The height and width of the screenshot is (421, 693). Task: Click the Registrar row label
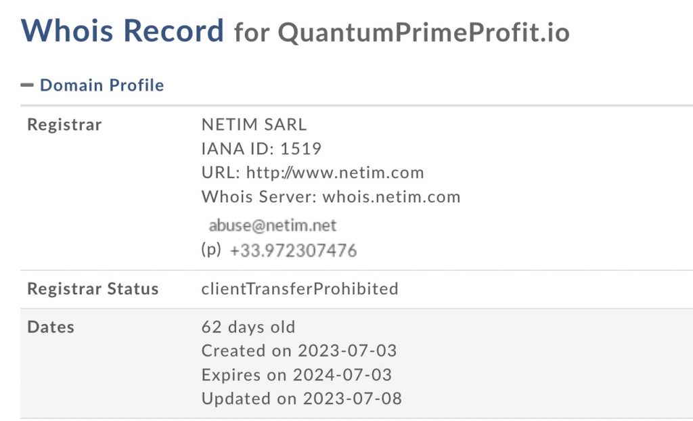tap(64, 125)
